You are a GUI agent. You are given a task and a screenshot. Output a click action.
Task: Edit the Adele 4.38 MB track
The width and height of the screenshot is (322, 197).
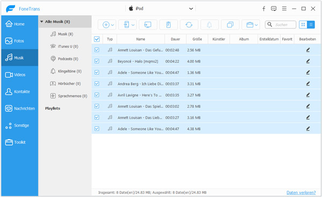(308, 129)
